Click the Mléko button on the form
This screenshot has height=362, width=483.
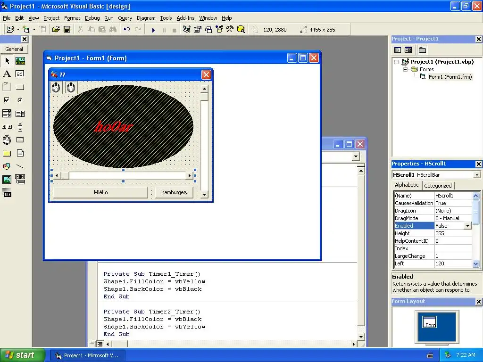coord(100,192)
